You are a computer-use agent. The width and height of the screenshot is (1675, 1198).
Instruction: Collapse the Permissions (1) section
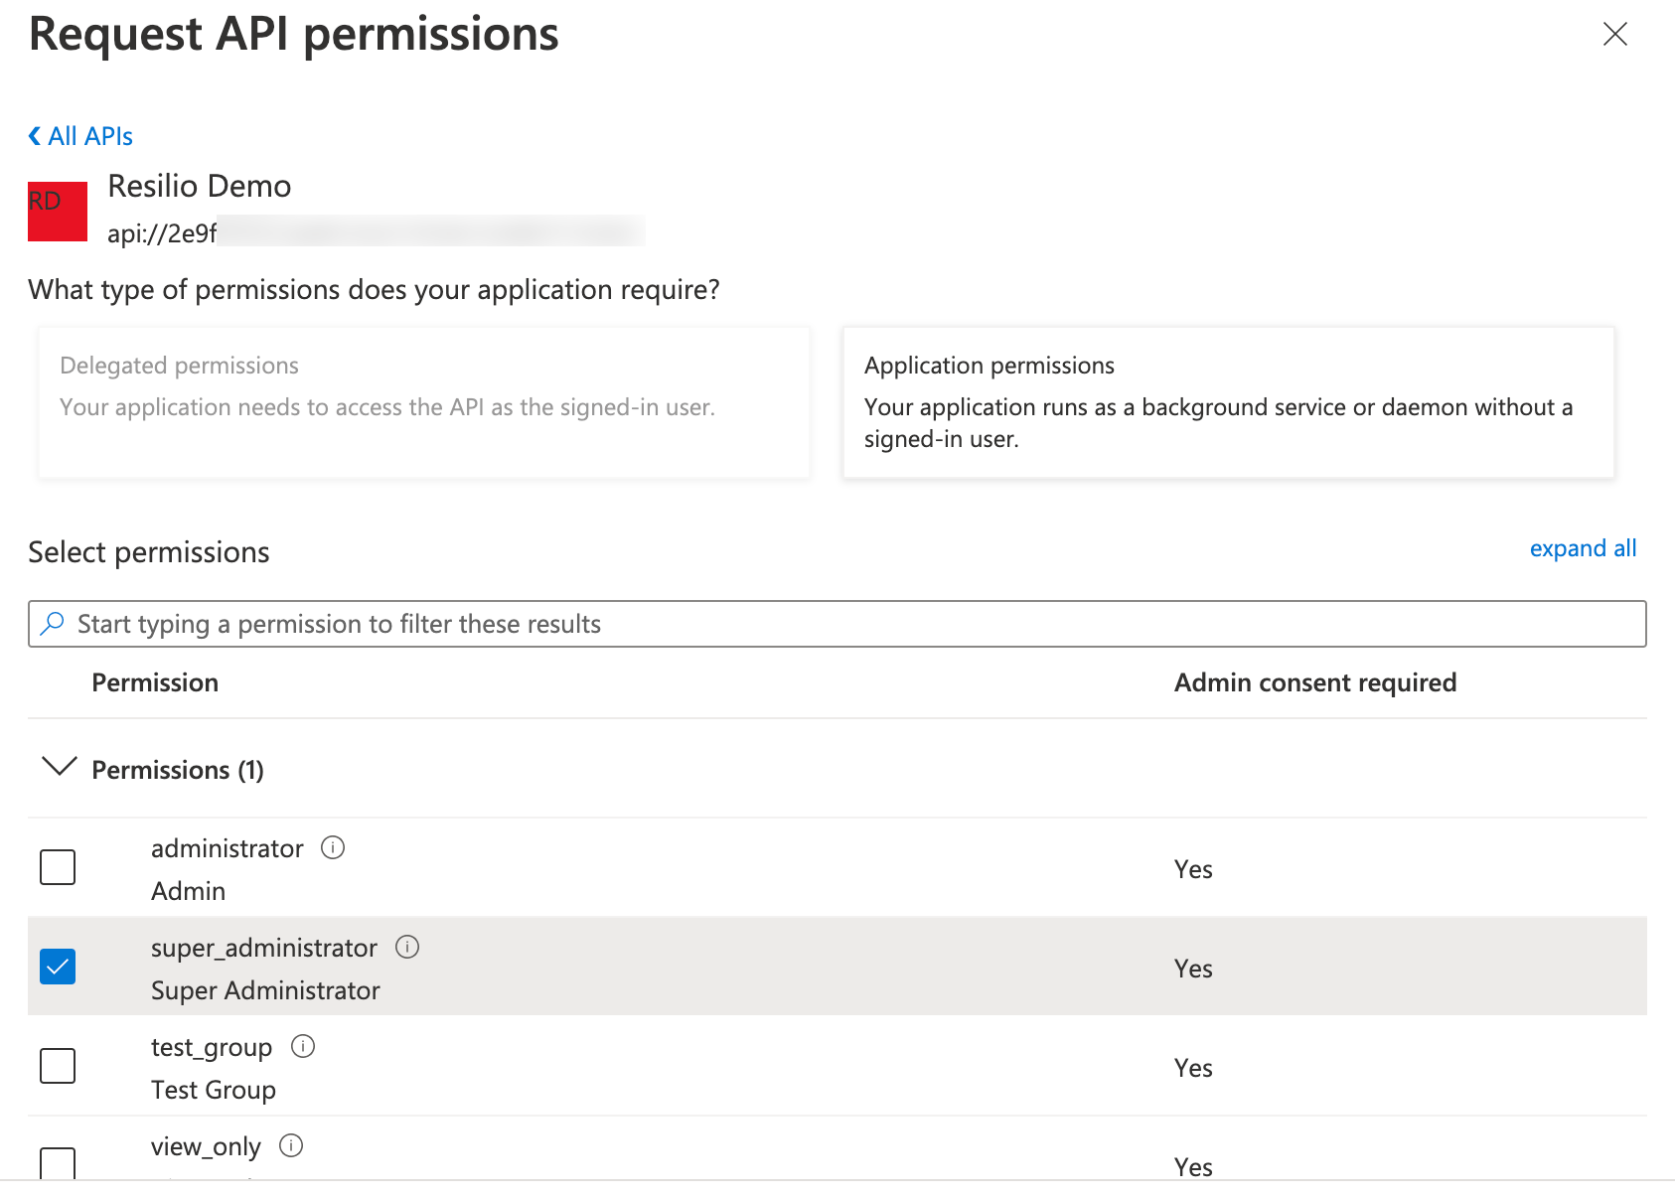[60, 767]
